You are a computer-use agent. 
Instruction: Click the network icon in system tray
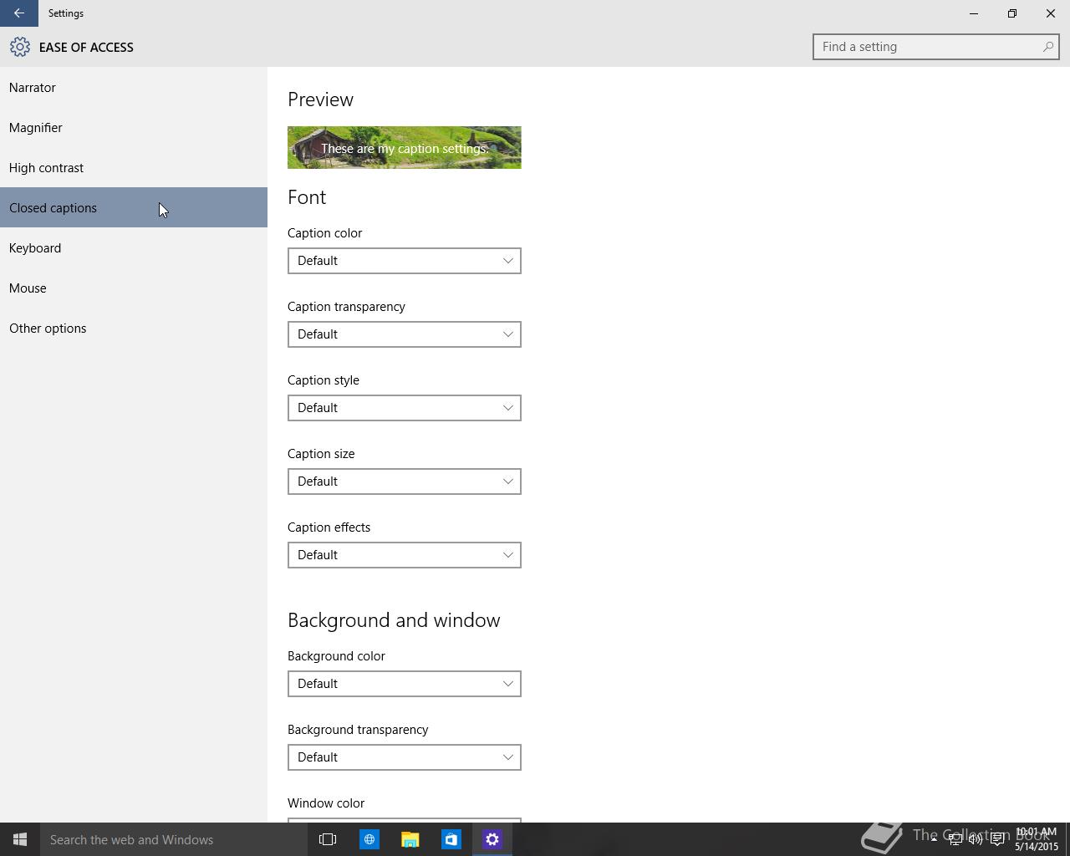point(955,839)
